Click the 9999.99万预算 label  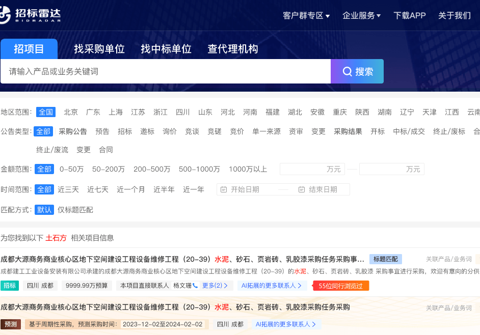(x=87, y=286)
